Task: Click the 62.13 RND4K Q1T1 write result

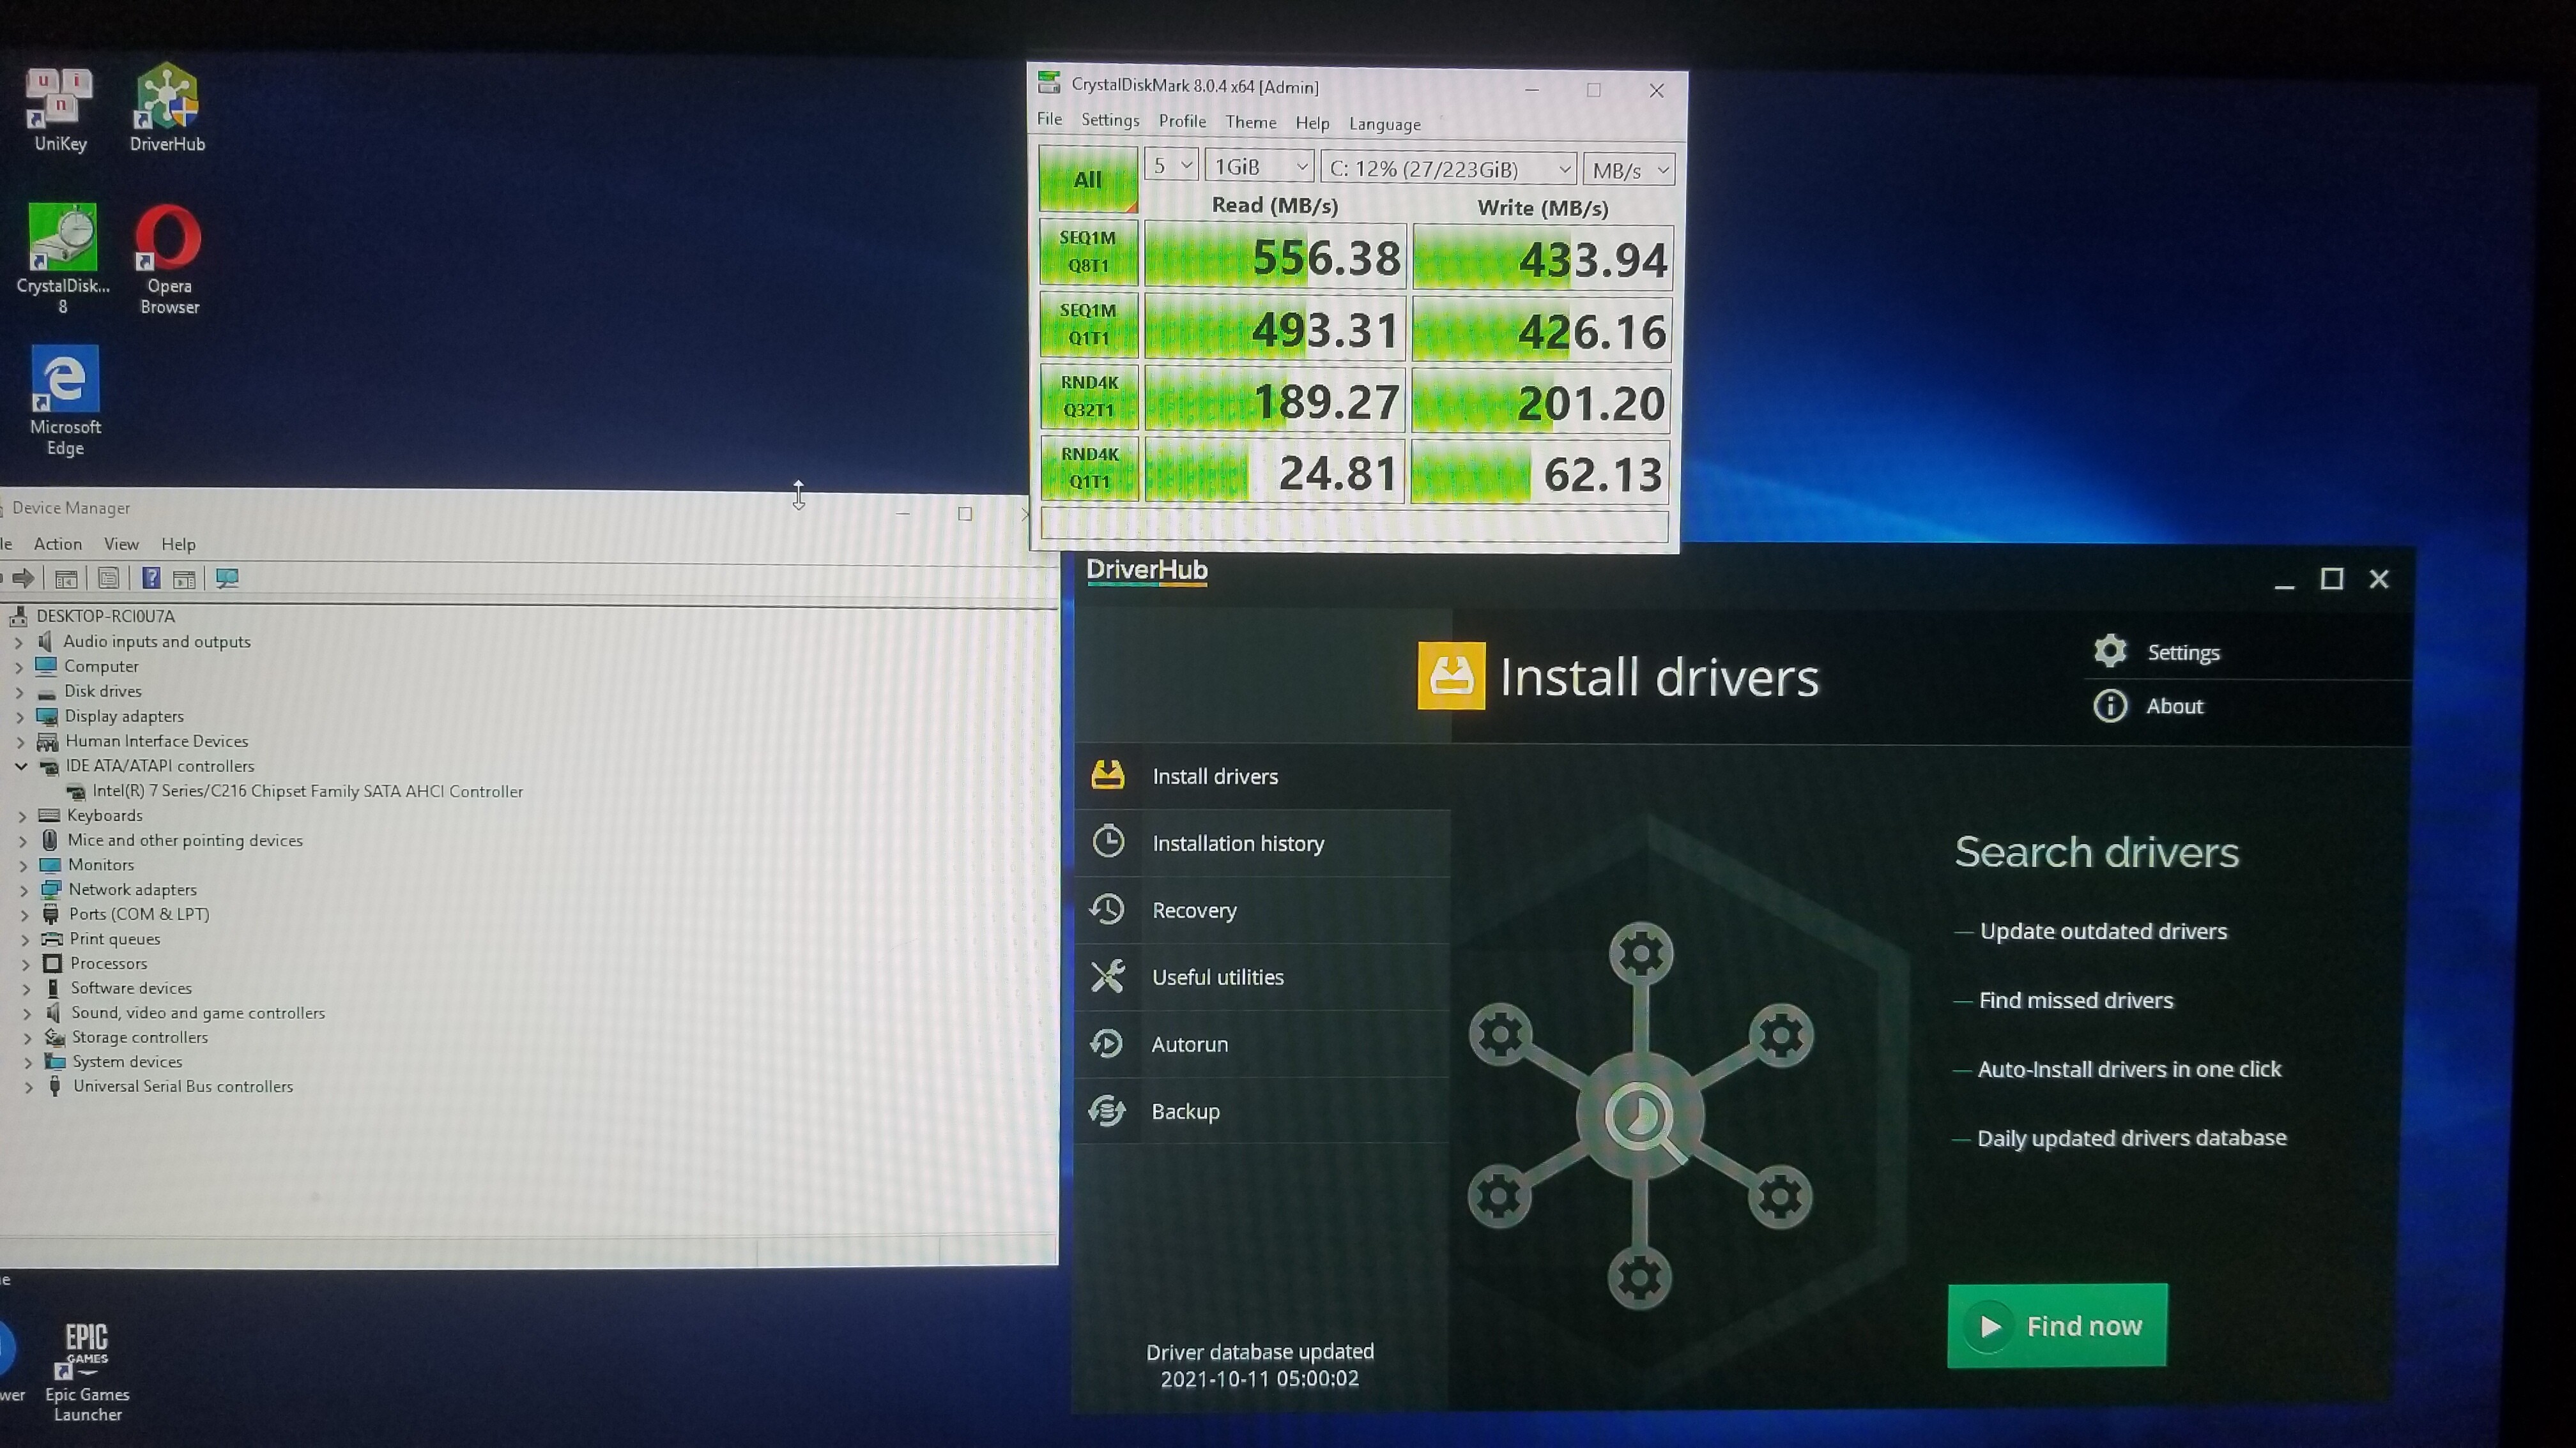Action: [1541, 472]
